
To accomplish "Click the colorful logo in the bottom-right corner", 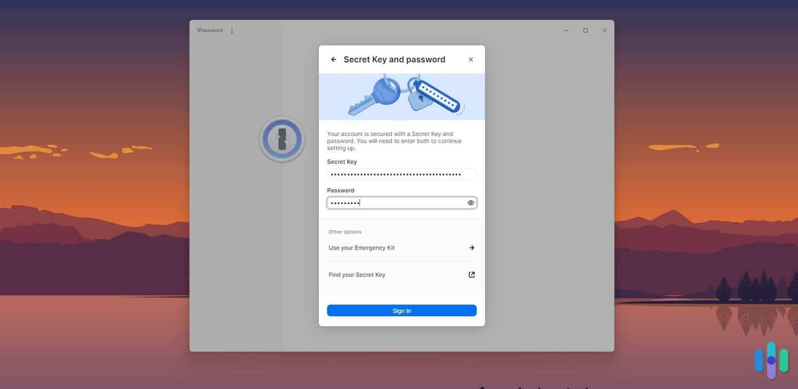I will [x=771, y=360].
